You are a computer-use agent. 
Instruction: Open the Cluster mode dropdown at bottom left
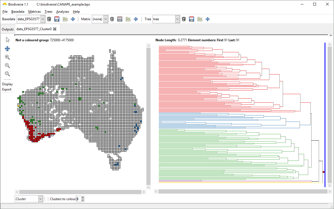[40, 199]
